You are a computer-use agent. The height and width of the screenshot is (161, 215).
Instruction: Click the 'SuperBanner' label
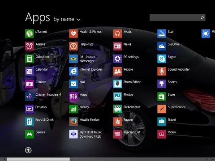click(176, 107)
